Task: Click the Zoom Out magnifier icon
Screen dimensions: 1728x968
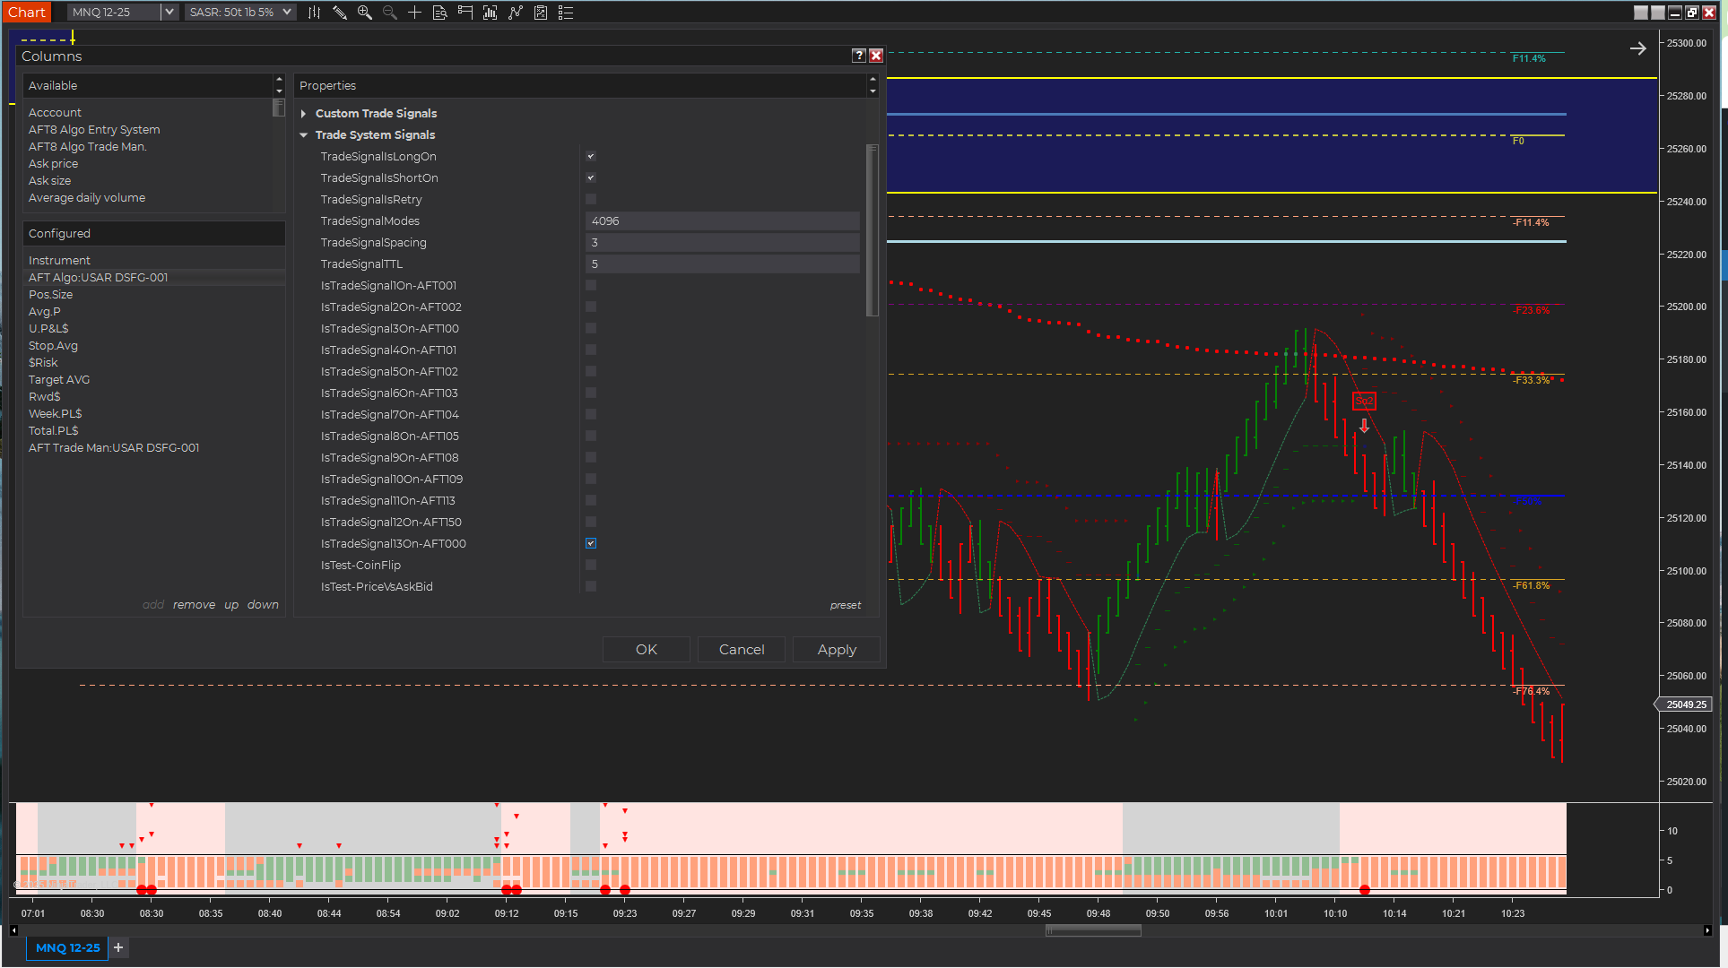Action: coord(388,13)
